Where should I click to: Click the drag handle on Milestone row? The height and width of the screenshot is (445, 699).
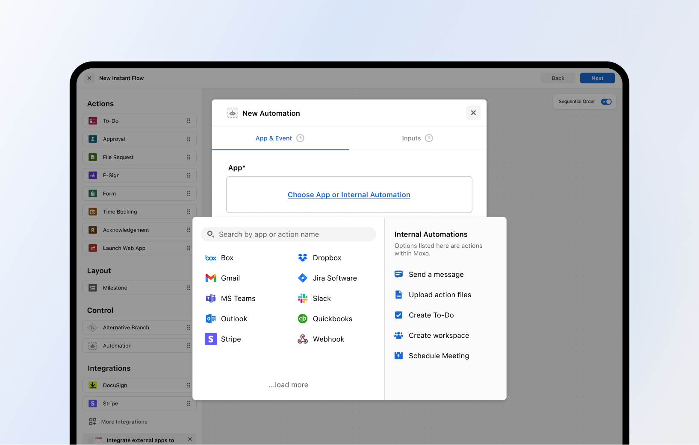coord(189,288)
